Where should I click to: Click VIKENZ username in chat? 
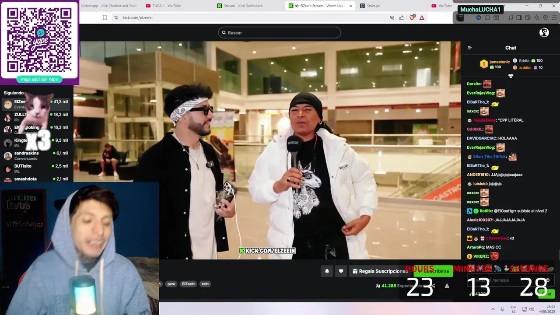480,256
